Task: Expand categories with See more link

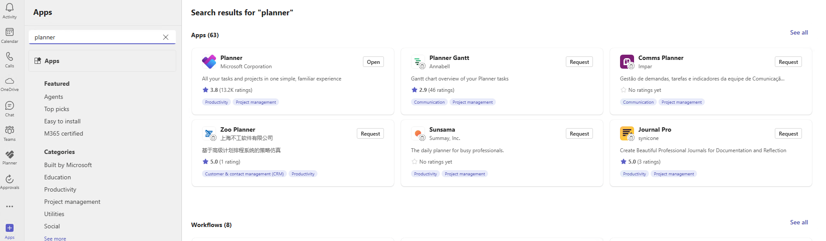Action: point(55,238)
